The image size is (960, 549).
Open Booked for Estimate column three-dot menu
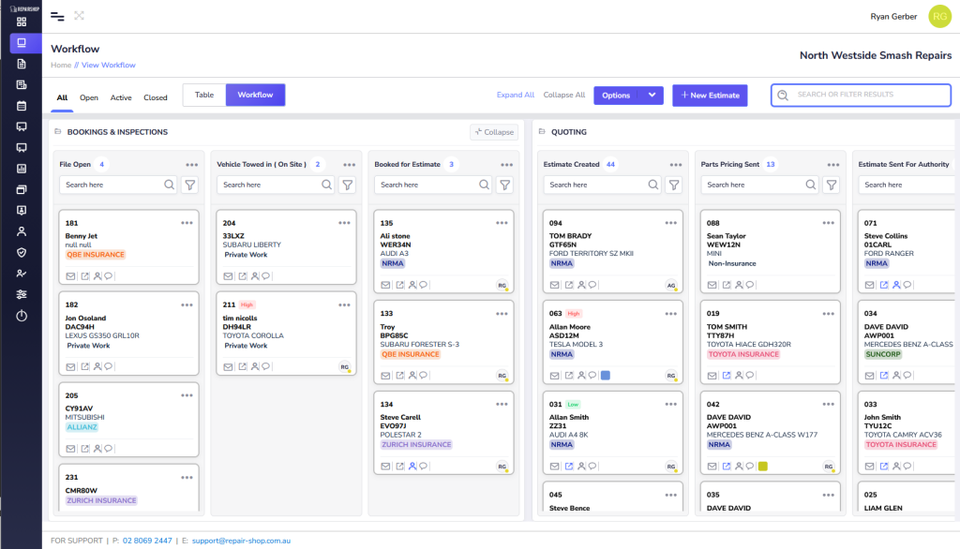tap(506, 165)
